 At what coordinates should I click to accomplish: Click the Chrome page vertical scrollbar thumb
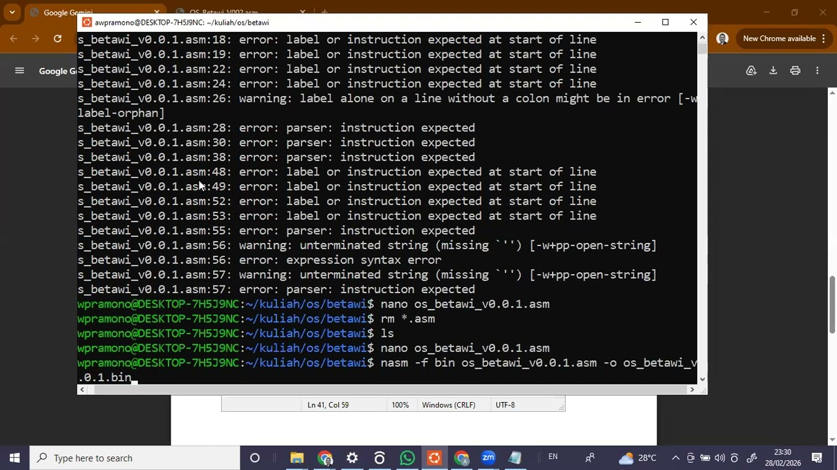click(x=832, y=304)
